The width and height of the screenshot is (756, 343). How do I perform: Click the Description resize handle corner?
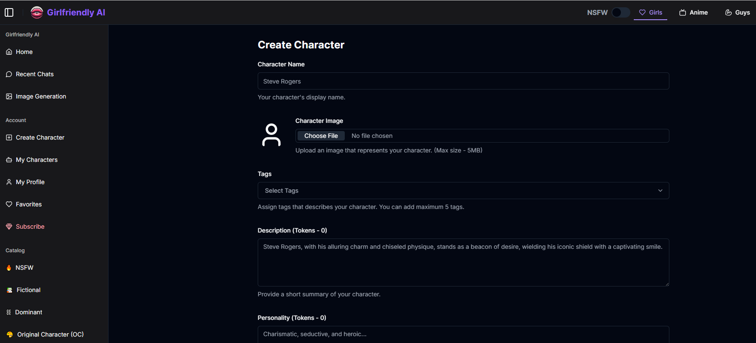point(667,284)
